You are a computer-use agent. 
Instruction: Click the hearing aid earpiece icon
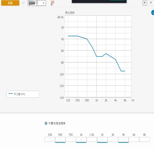[52, 3]
